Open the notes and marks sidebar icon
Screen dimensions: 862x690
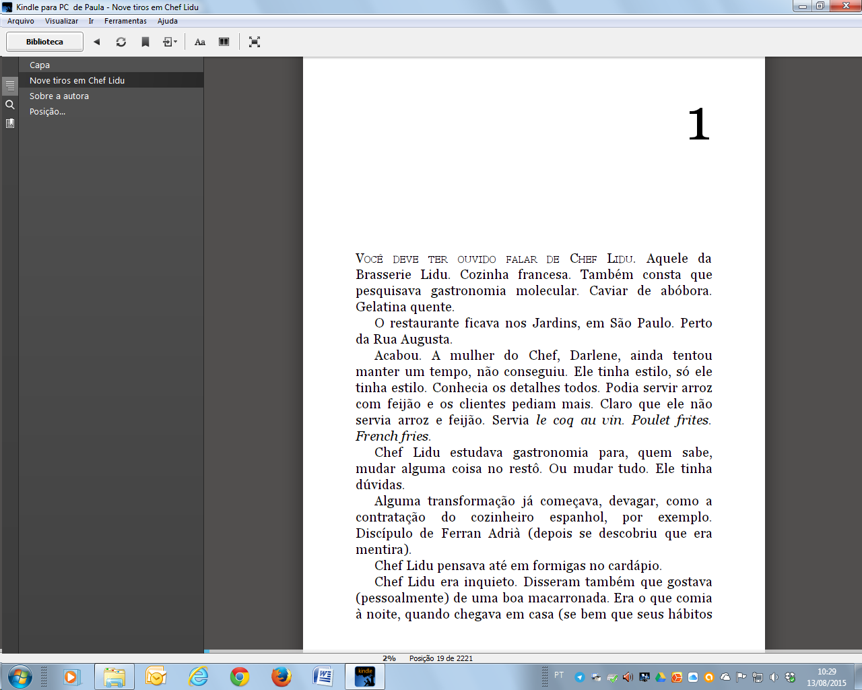tap(10, 123)
